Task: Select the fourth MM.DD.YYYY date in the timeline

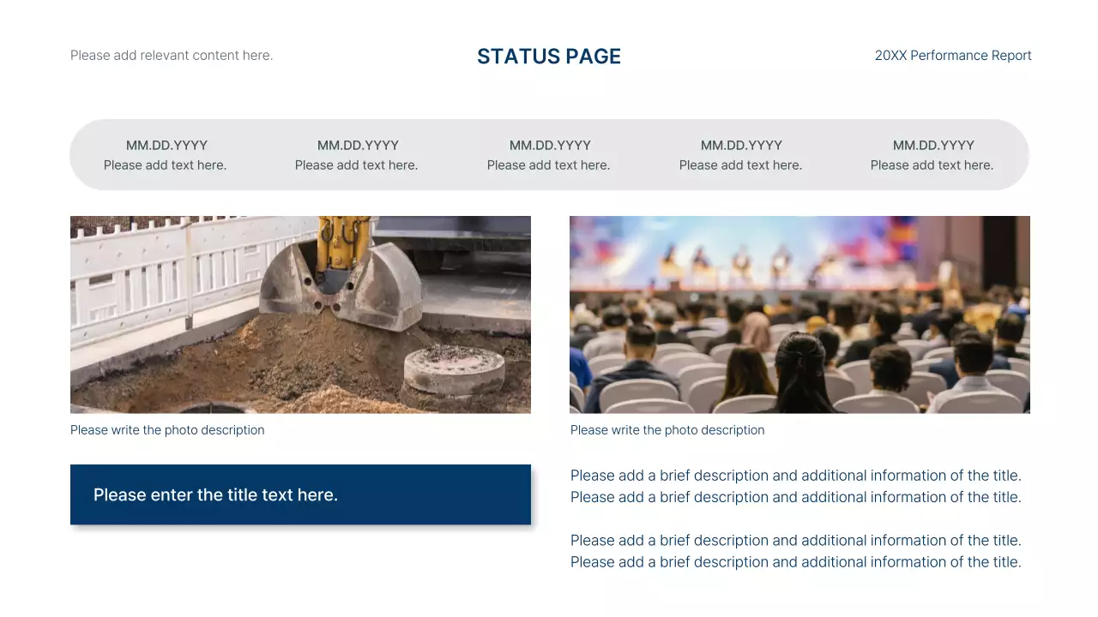Action: click(x=741, y=146)
